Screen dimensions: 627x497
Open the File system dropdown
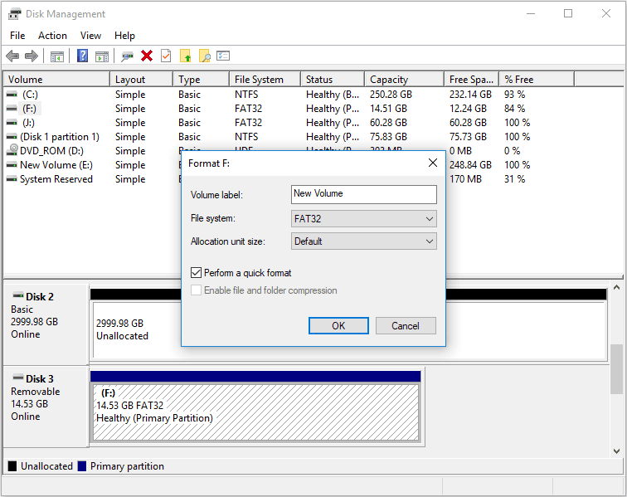[x=364, y=219]
